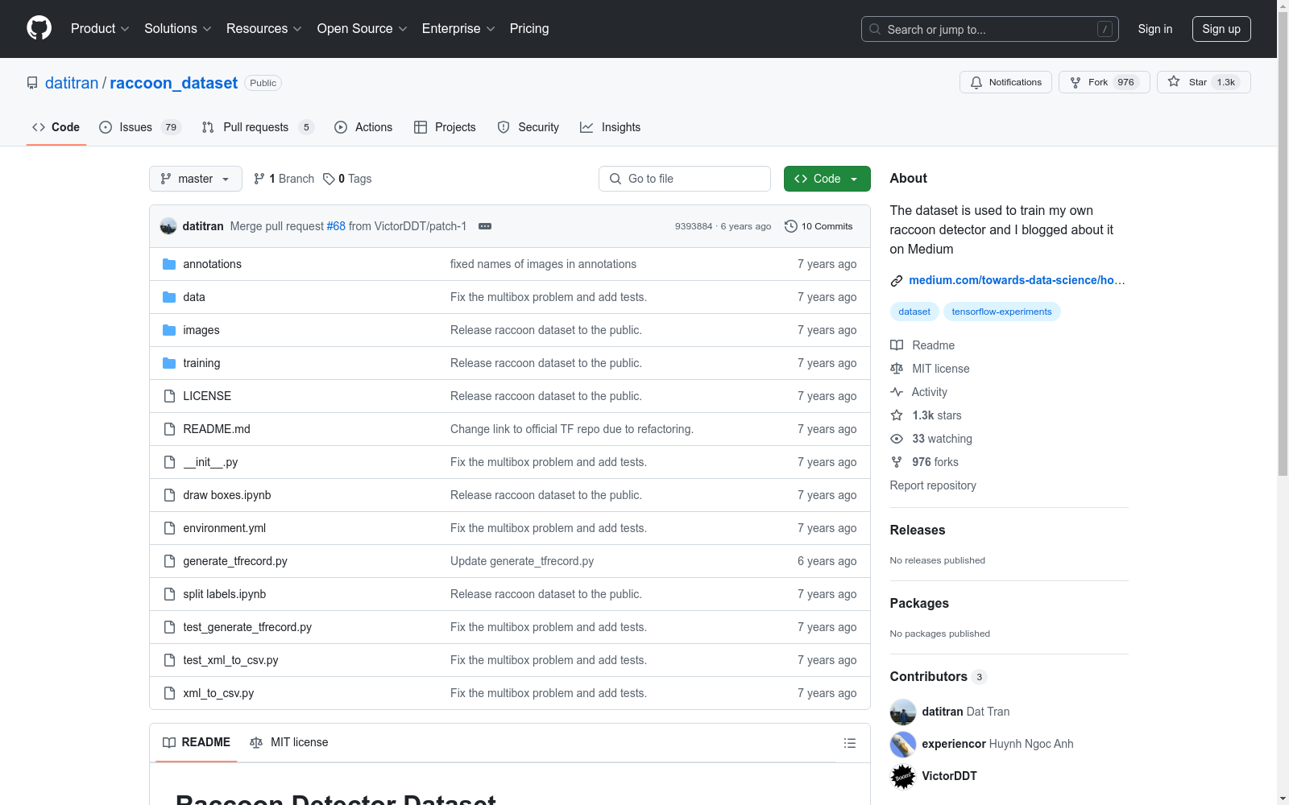This screenshot has height=805, width=1289.
Task: Open the __init__.py file
Action: (210, 462)
